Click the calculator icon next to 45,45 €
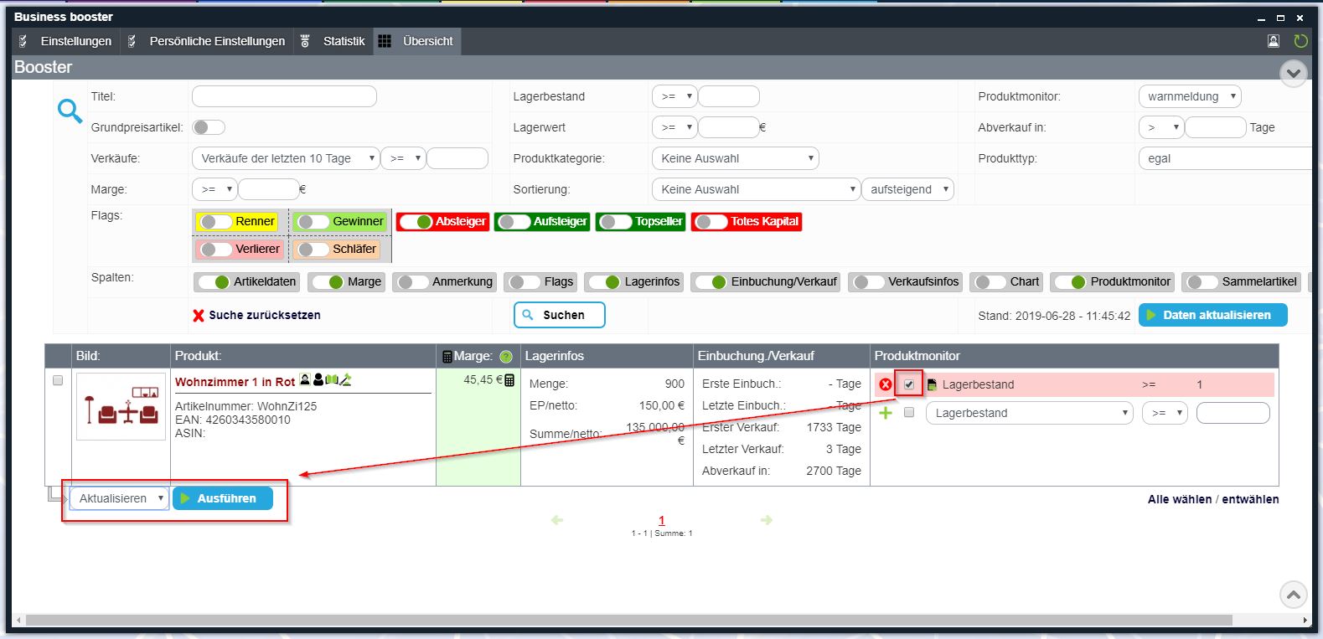1323x639 pixels. 509,380
